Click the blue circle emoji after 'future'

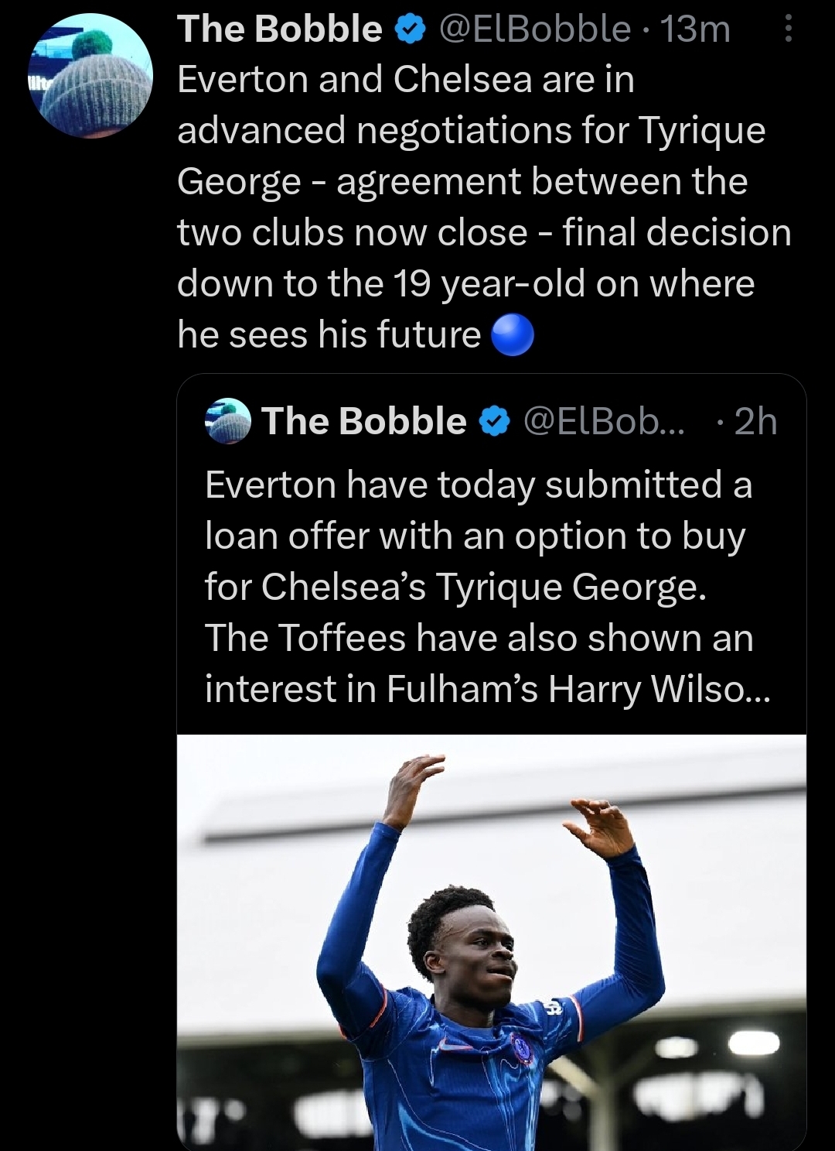click(513, 335)
